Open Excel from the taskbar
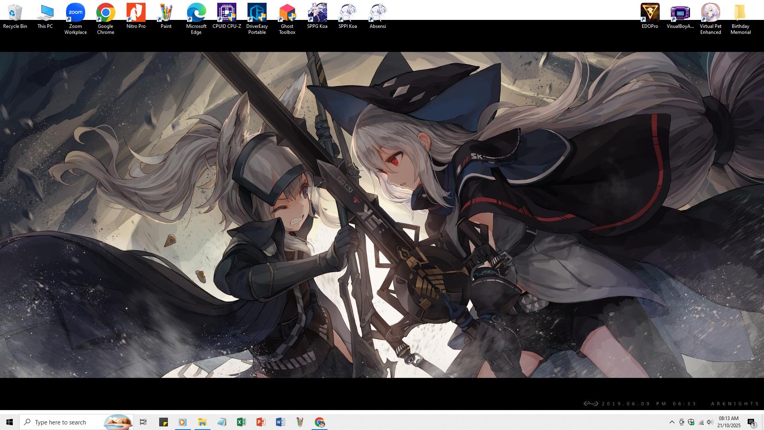Image resolution: width=764 pixels, height=430 pixels. [x=241, y=422]
